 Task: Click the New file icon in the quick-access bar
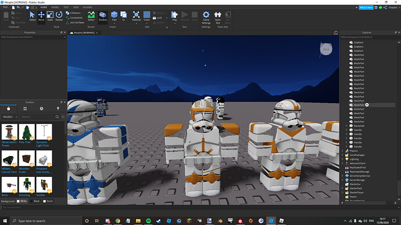point(13,8)
